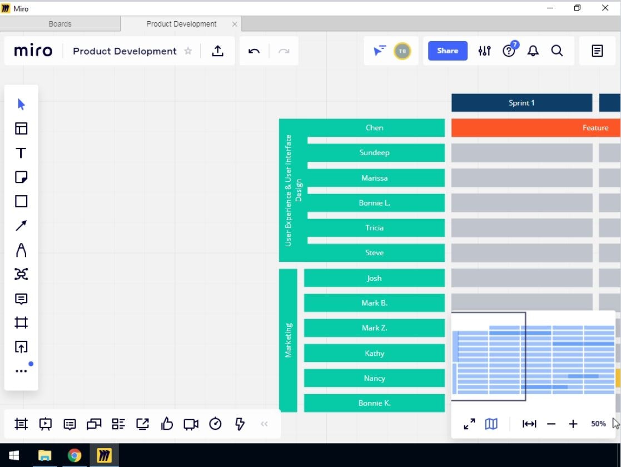The image size is (621, 467).
Task: Collapse the bottom toolbar
Action: coord(264,424)
